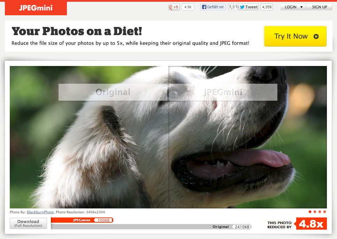This screenshot has height=239, width=337.
Task: Open the 4,359 tweet count bubble
Action: [x=267, y=7]
